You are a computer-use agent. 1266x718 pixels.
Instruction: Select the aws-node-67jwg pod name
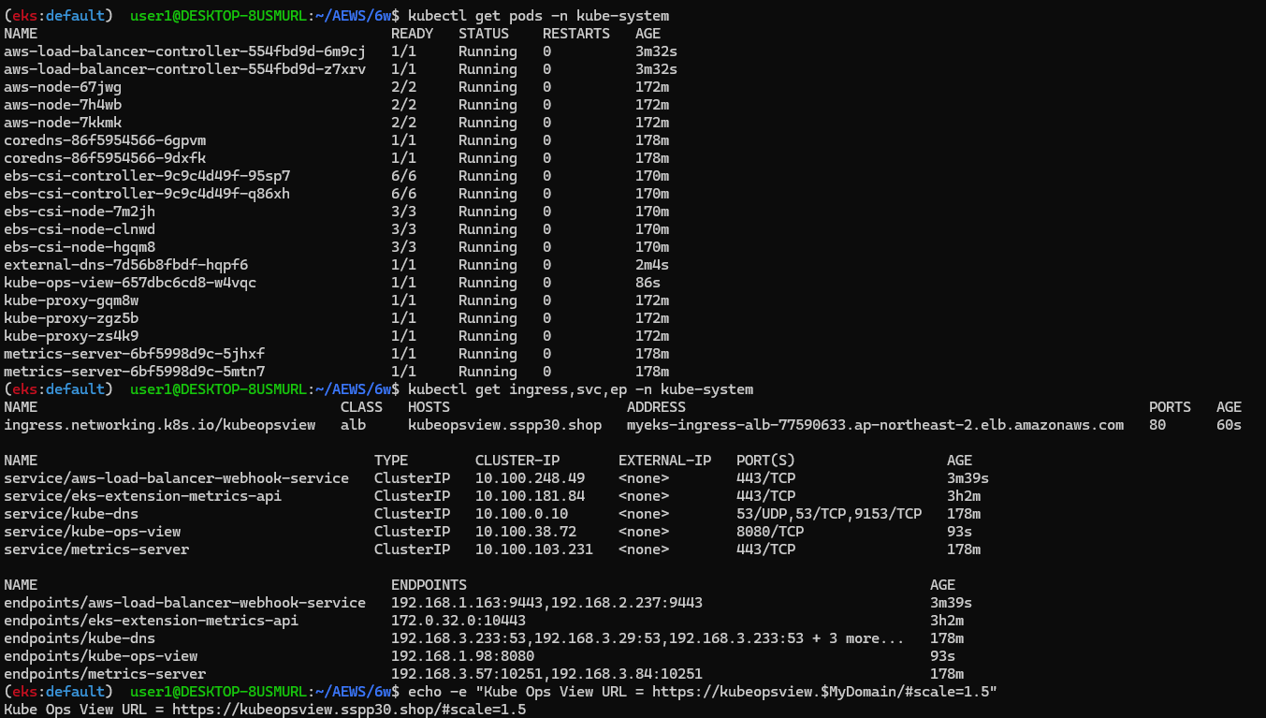pos(63,87)
